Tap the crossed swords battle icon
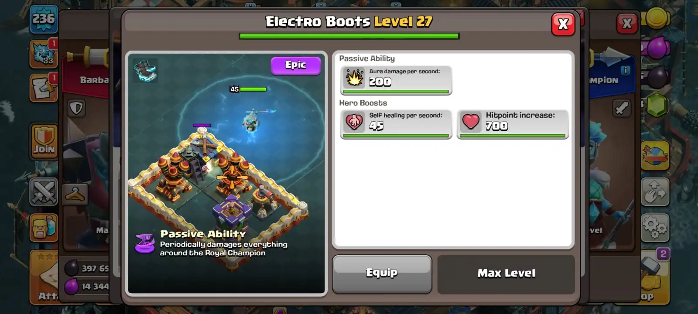Viewport: 698px width, 314px height. coord(44,191)
